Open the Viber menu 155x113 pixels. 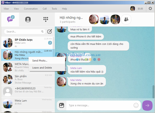click(x=6, y=9)
